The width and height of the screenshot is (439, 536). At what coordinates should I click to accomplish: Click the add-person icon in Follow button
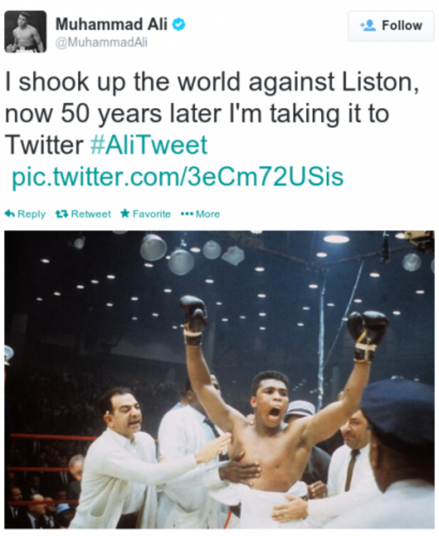[368, 26]
